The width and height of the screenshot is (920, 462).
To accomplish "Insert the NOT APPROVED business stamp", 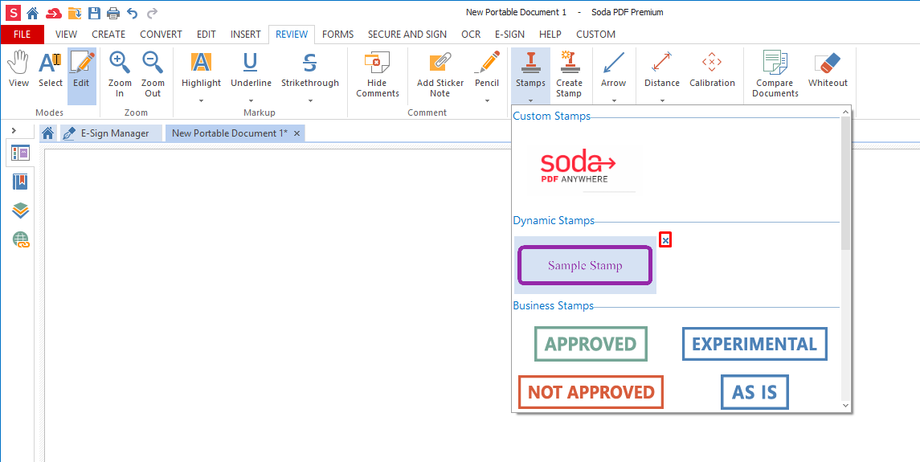I will pyautogui.click(x=591, y=391).
